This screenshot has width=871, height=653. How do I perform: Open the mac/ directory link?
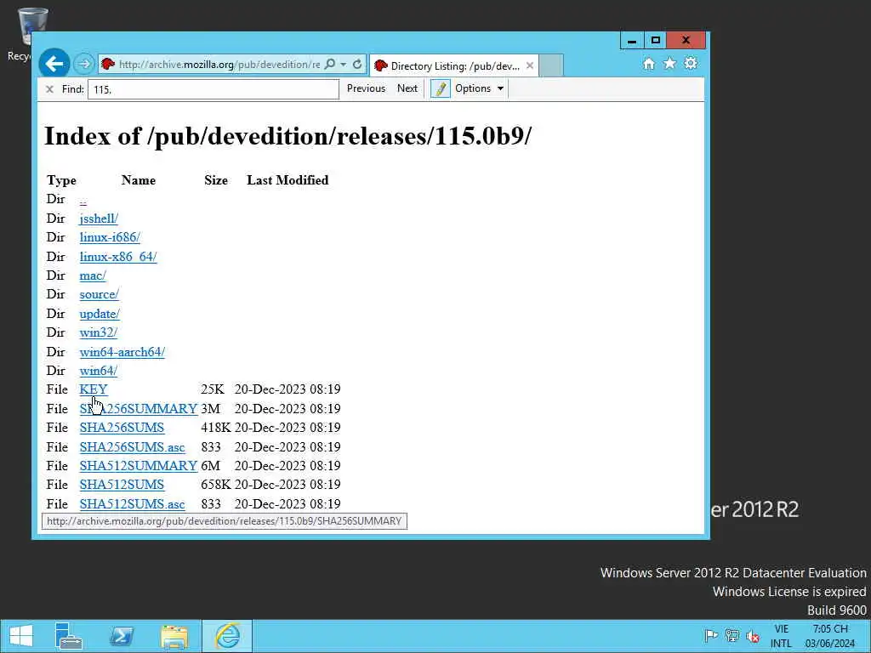pos(92,275)
